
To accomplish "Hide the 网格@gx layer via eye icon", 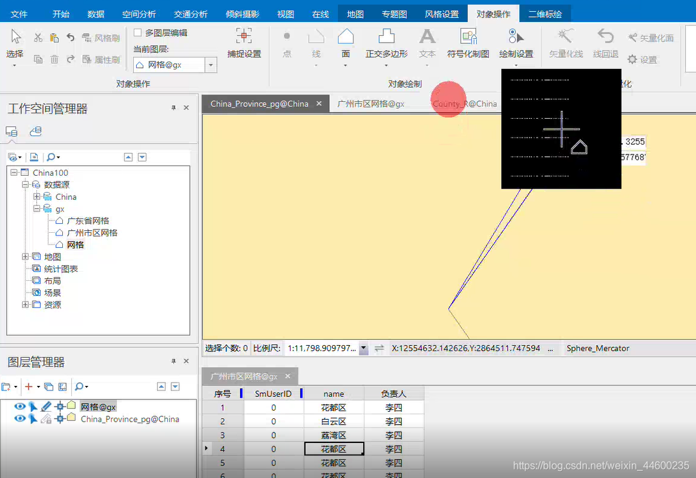I will pos(19,406).
